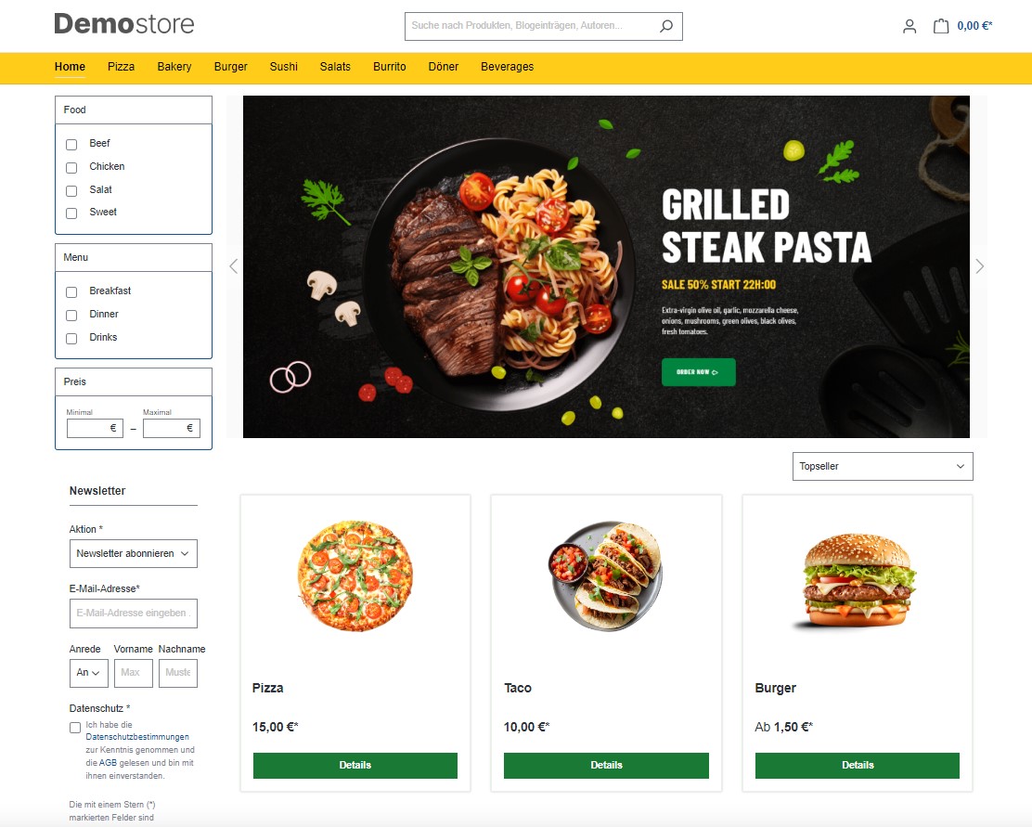
Task: Open the Topseller sorting dropdown
Action: click(883, 466)
